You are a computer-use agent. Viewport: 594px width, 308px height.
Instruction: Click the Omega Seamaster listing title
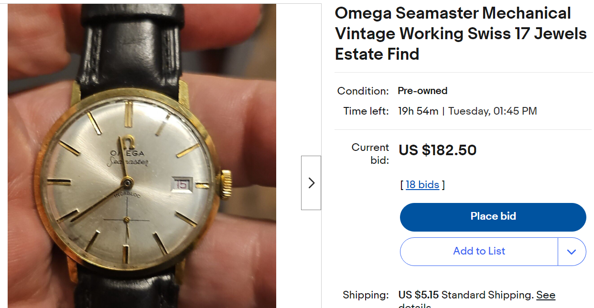pyautogui.click(x=460, y=33)
